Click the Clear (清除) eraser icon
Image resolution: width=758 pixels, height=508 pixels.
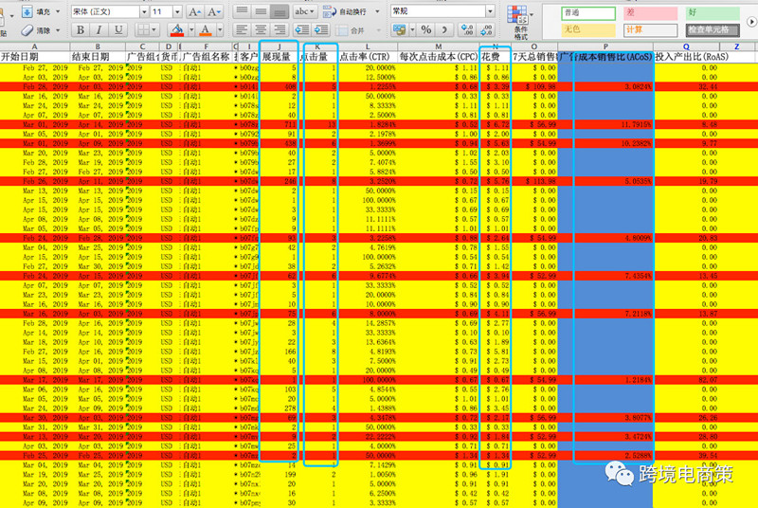pyautogui.click(x=27, y=30)
